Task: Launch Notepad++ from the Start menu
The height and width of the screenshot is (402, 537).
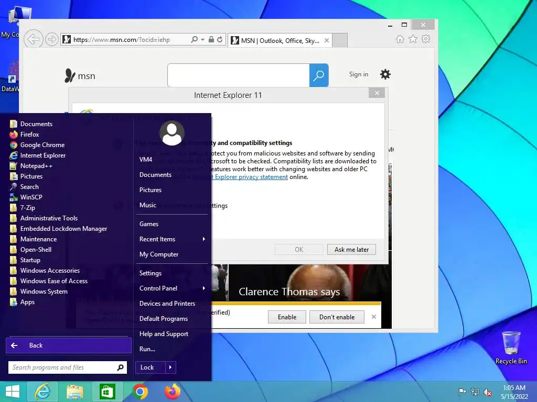Action: click(x=31, y=166)
